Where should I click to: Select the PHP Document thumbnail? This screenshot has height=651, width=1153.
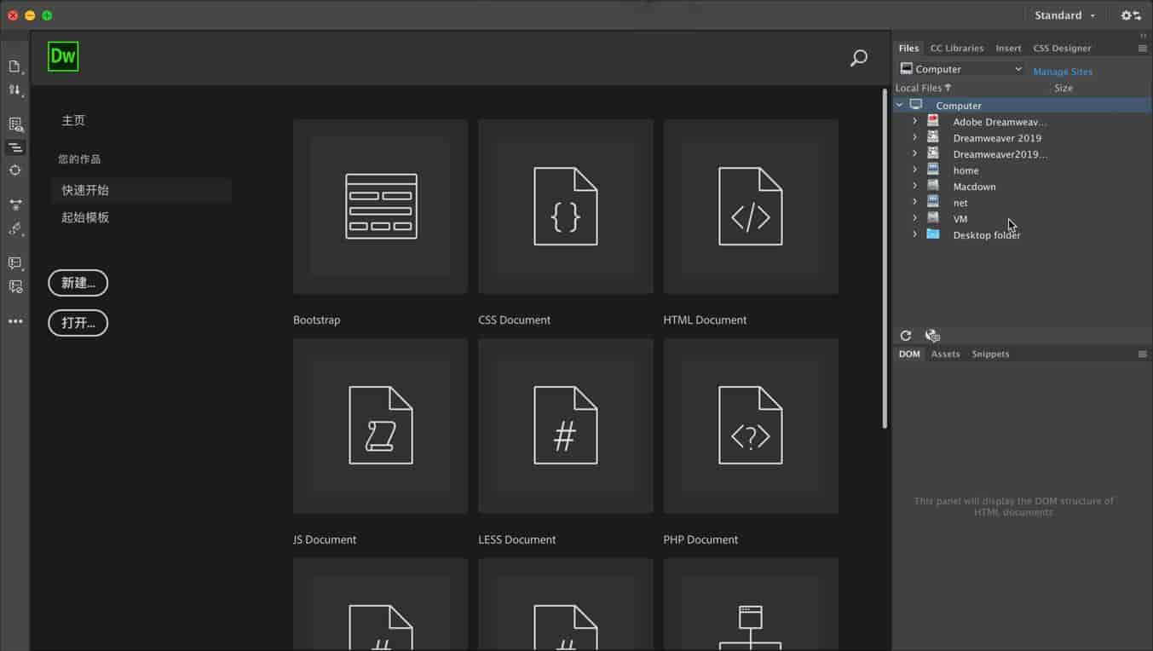(750, 426)
